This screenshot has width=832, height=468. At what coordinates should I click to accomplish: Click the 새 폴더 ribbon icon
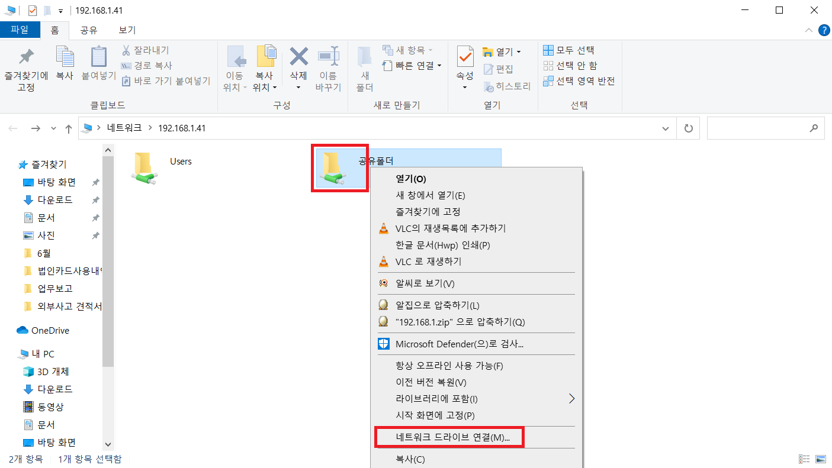tap(365, 57)
